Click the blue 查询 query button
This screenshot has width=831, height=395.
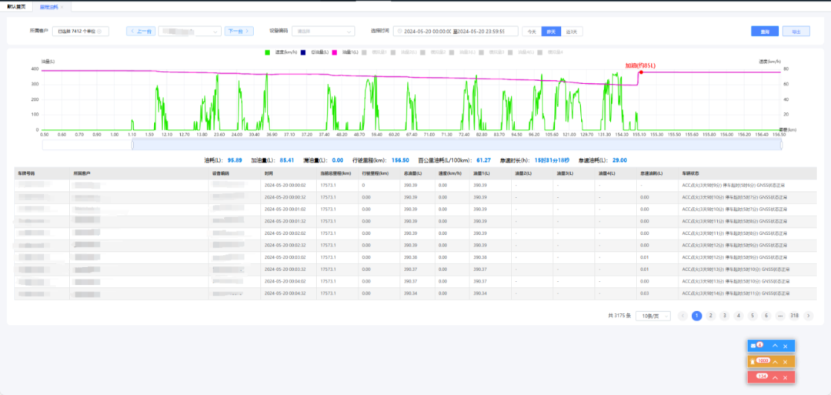765,32
